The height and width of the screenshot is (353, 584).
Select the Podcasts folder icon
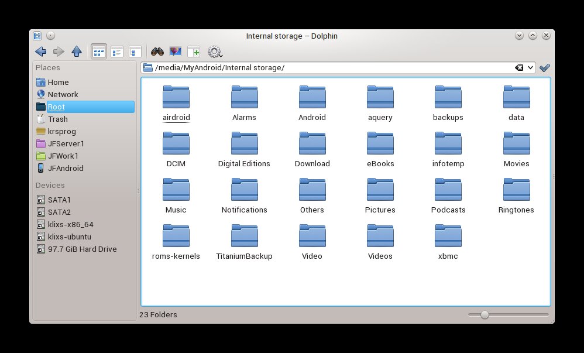(x=448, y=189)
